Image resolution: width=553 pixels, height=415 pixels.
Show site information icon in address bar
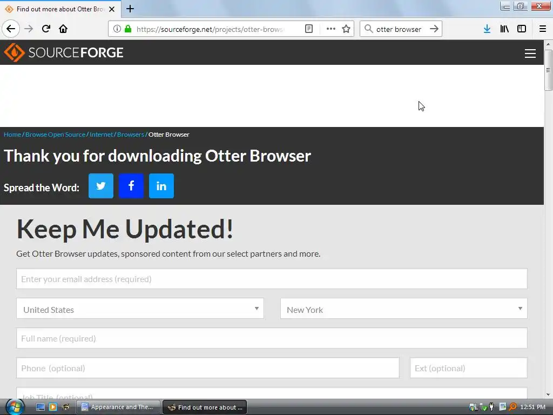117,29
